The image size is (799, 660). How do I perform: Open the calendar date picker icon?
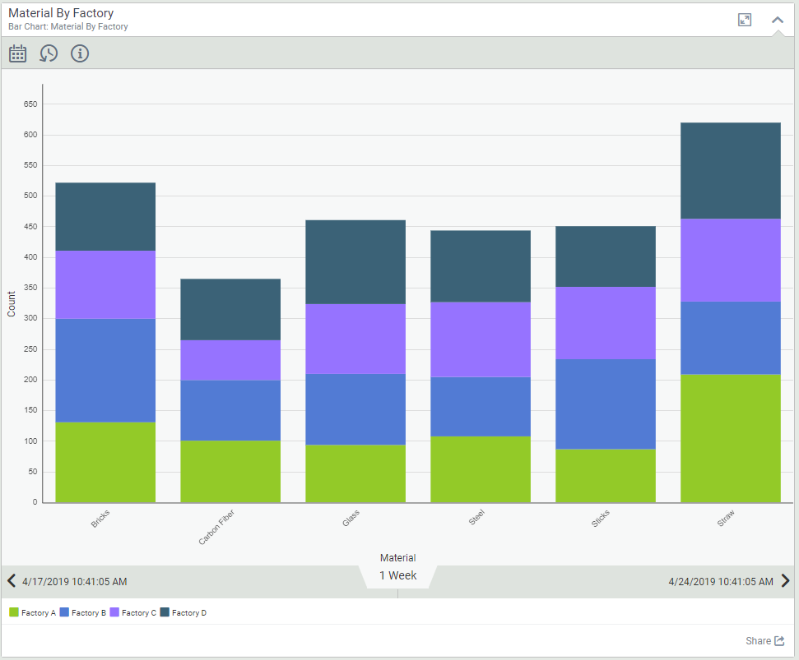(x=17, y=53)
